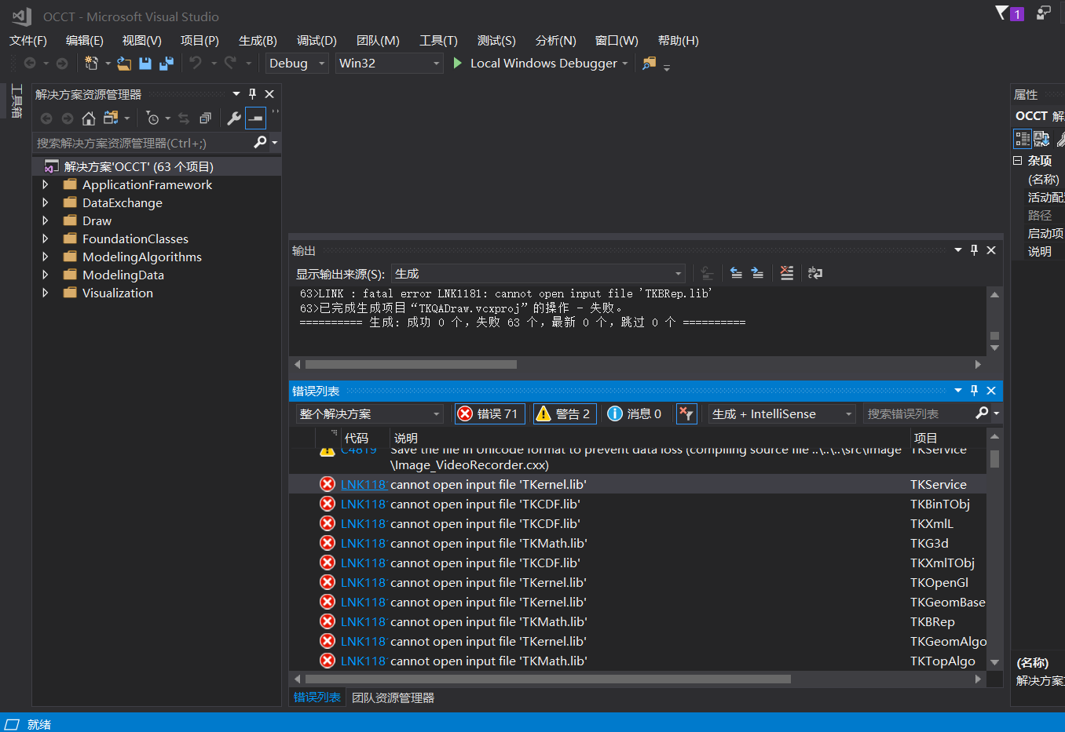Viewport: 1065px width, 732px height.
Task: Click the New Project toolbar icon
Action: 91,63
